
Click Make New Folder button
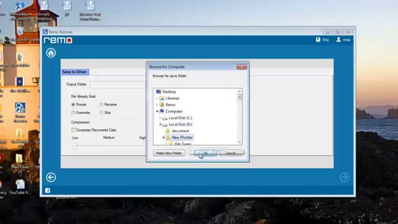pyautogui.click(x=169, y=153)
